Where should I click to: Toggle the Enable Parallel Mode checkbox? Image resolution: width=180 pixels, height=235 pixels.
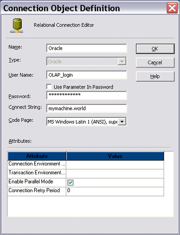pos(70,183)
